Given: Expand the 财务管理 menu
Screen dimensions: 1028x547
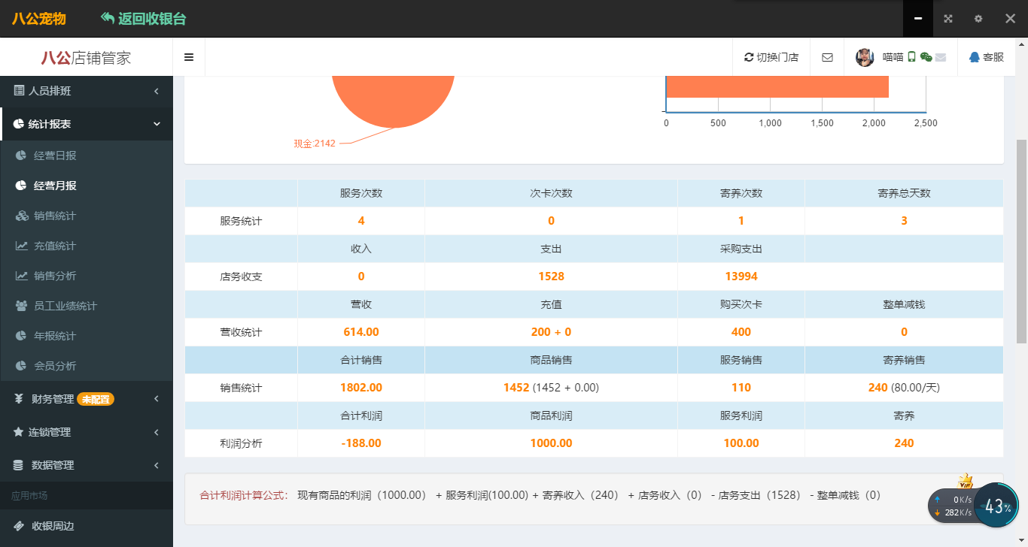Looking at the screenshot, I should pyautogui.click(x=87, y=399).
